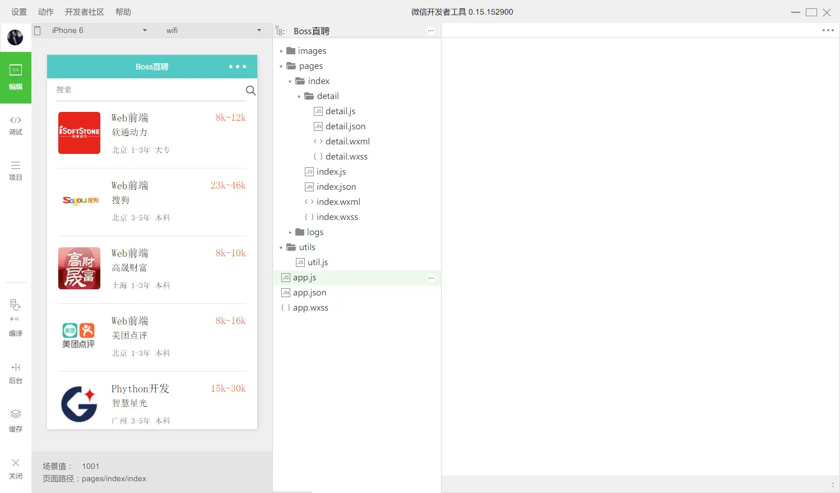Screen dimensions: 840x493
Task: Open the wifi network dropdown
Action: click(x=213, y=30)
